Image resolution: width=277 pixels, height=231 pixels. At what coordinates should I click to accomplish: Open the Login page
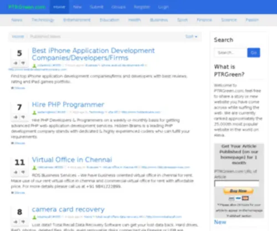(x=163, y=7)
